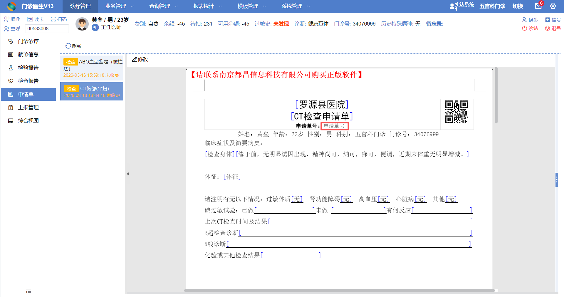Click the 五官科门诊 department label
The image size is (564, 297).
pyautogui.click(x=492, y=6)
